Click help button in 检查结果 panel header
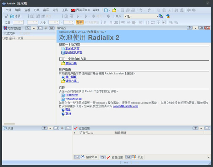 (196, 128)
